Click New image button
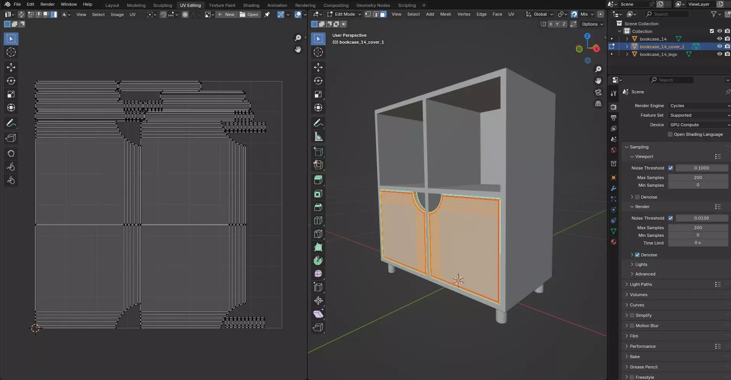This screenshot has width=731, height=380. click(x=226, y=15)
